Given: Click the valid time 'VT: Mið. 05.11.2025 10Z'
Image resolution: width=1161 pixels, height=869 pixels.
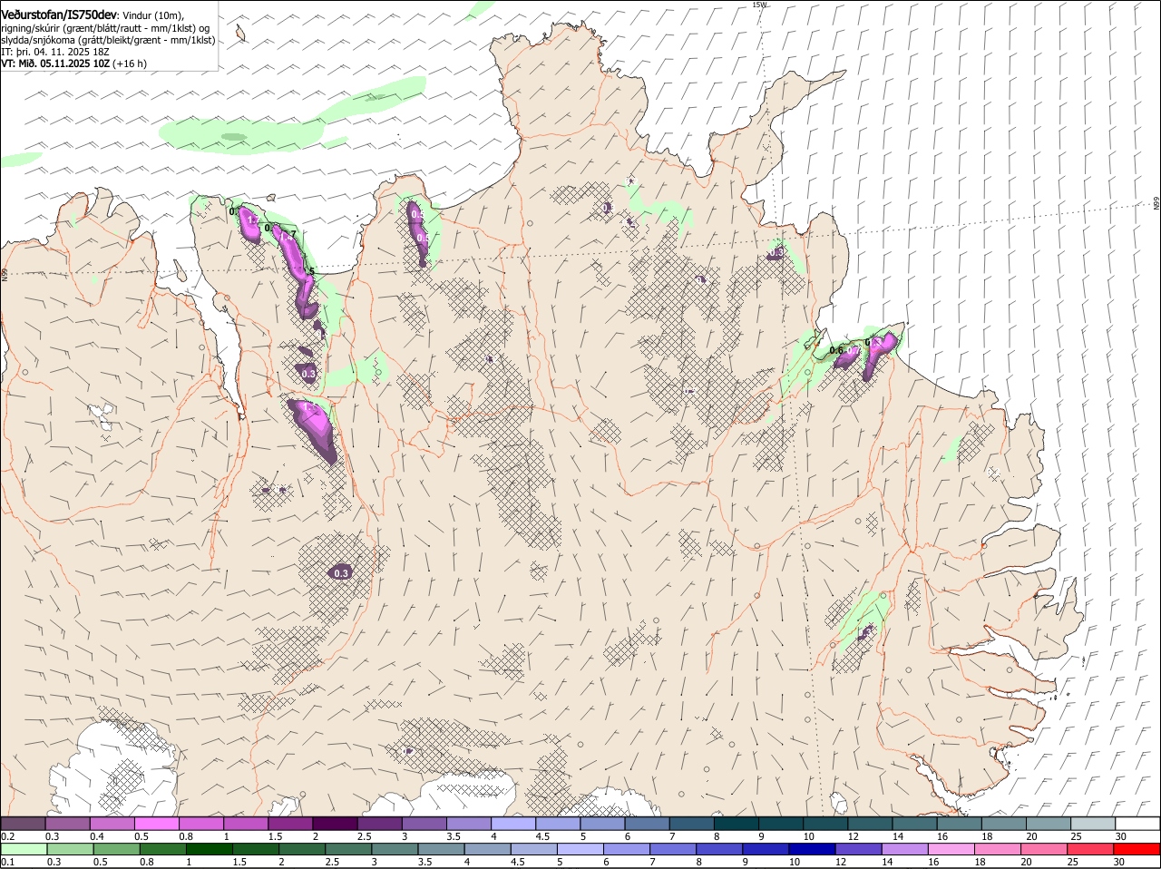Looking at the screenshot, I should [55, 63].
